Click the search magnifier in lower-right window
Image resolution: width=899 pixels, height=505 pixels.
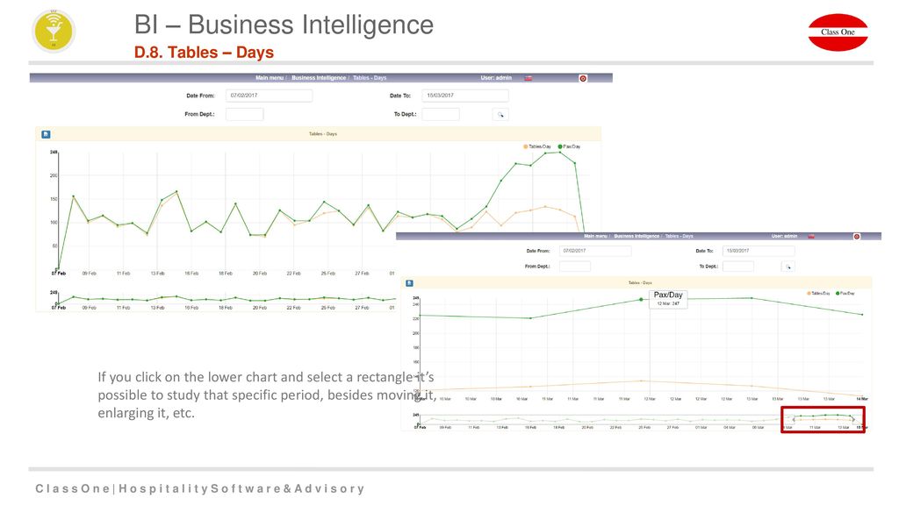pyautogui.click(x=788, y=267)
